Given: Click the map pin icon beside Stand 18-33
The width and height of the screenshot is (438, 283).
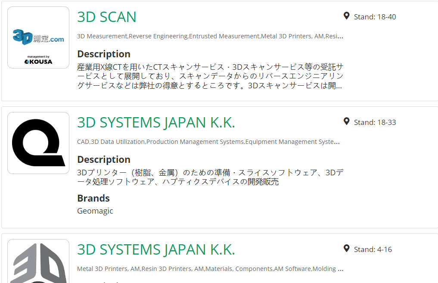Looking at the screenshot, I should click(346, 121).
